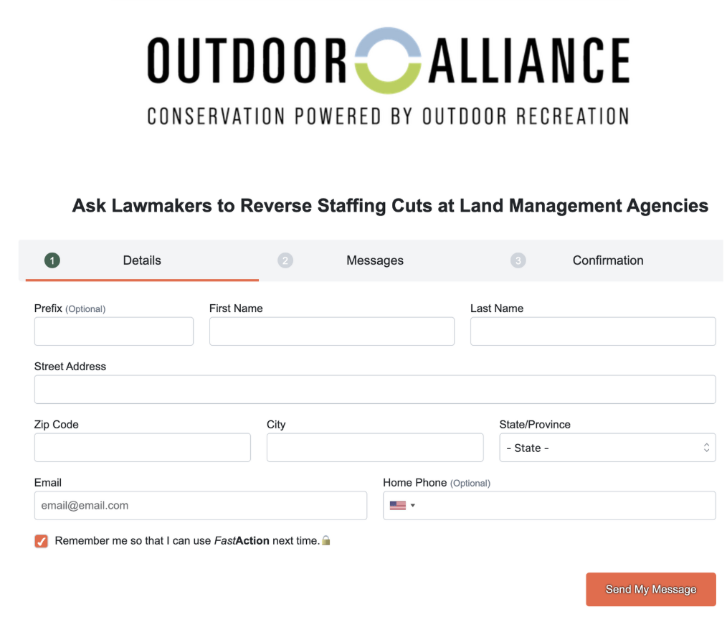Click the step 2 circle icon
The width and height of the screenshot is (727, 617).
click(285, 260)
